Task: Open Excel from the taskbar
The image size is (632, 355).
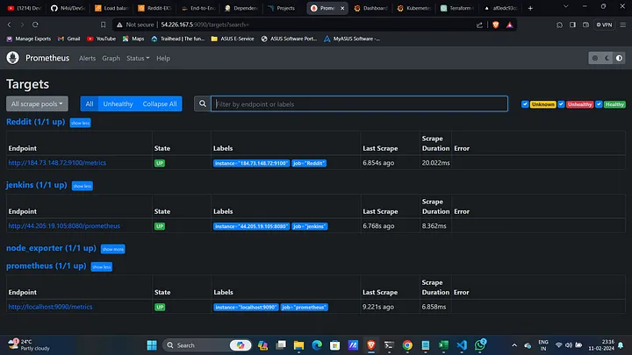Action: pyautogui.click(x=443, y=345)
